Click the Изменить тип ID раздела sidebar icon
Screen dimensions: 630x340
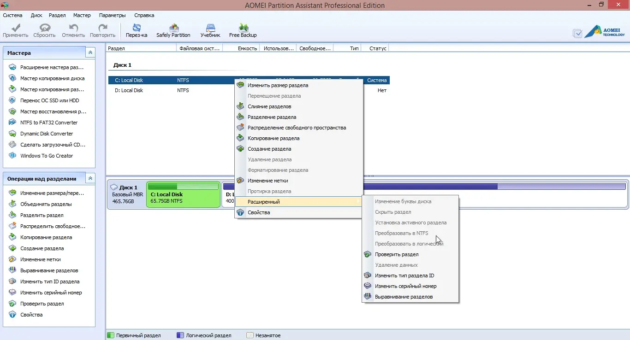pos(12,281)
